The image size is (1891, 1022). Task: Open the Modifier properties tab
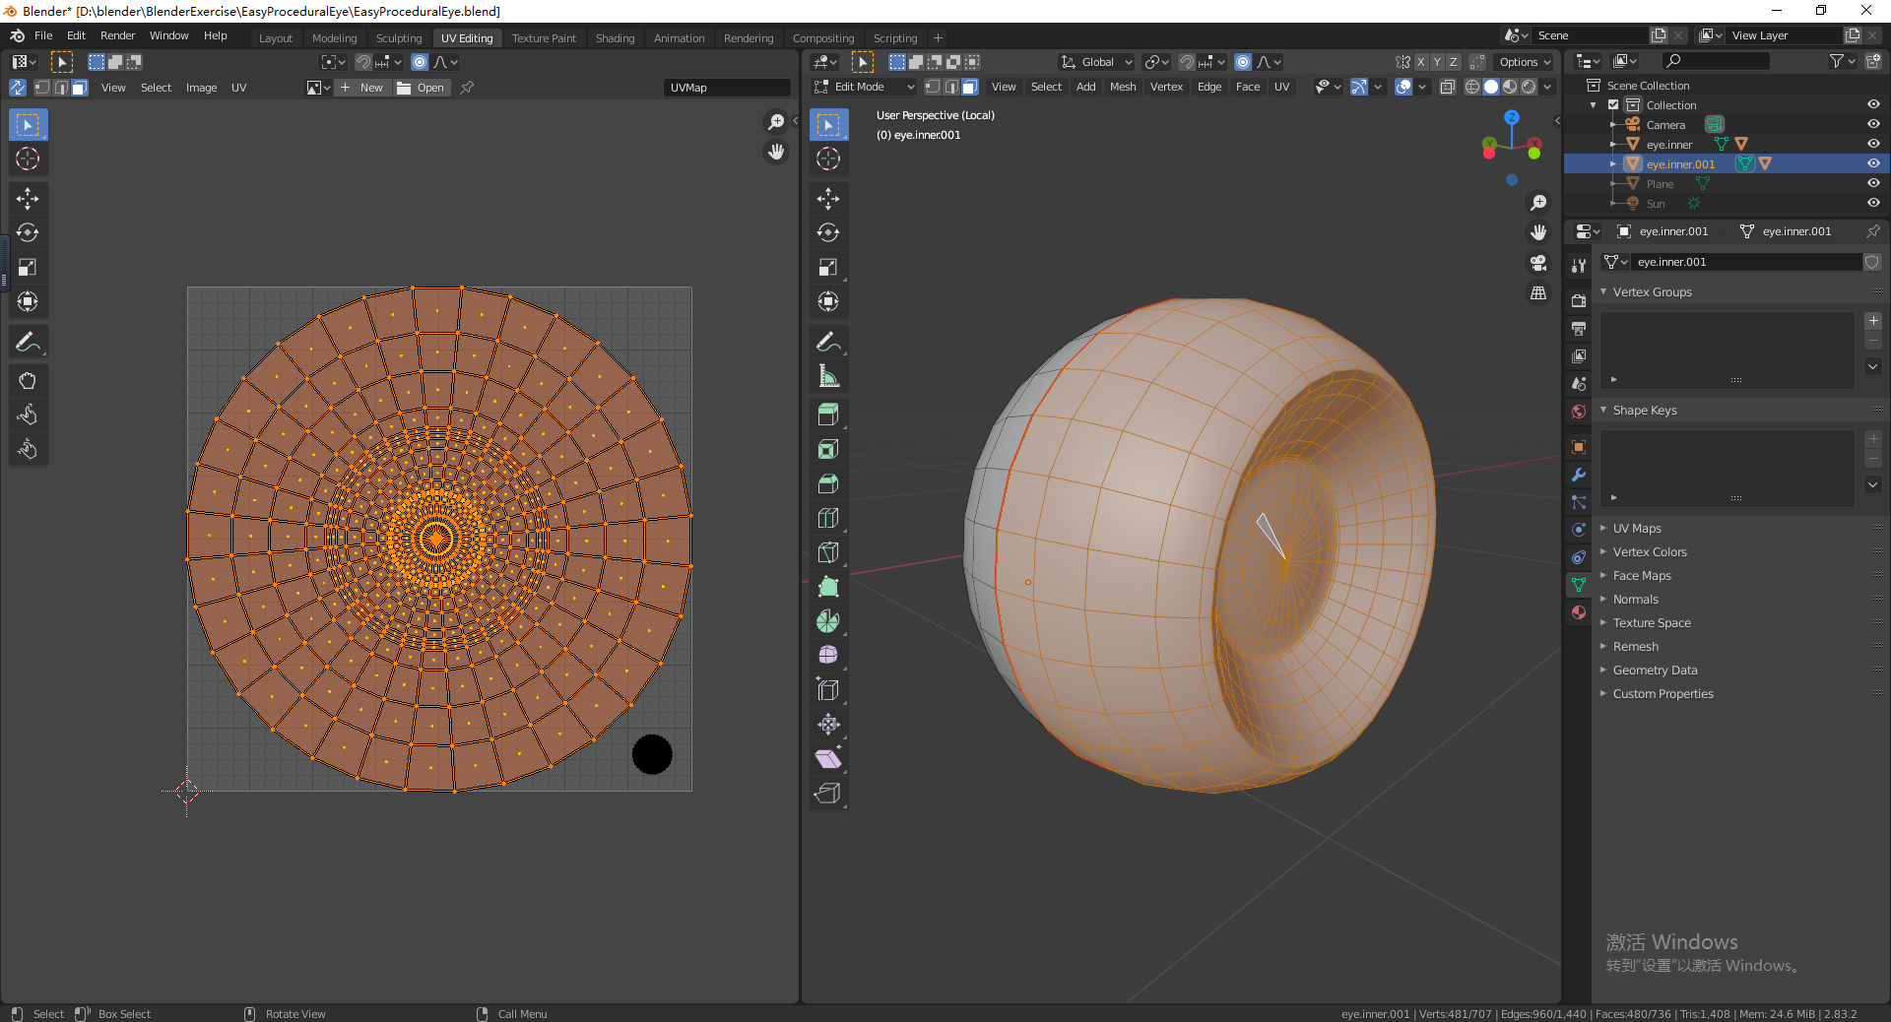[1579, 475]
